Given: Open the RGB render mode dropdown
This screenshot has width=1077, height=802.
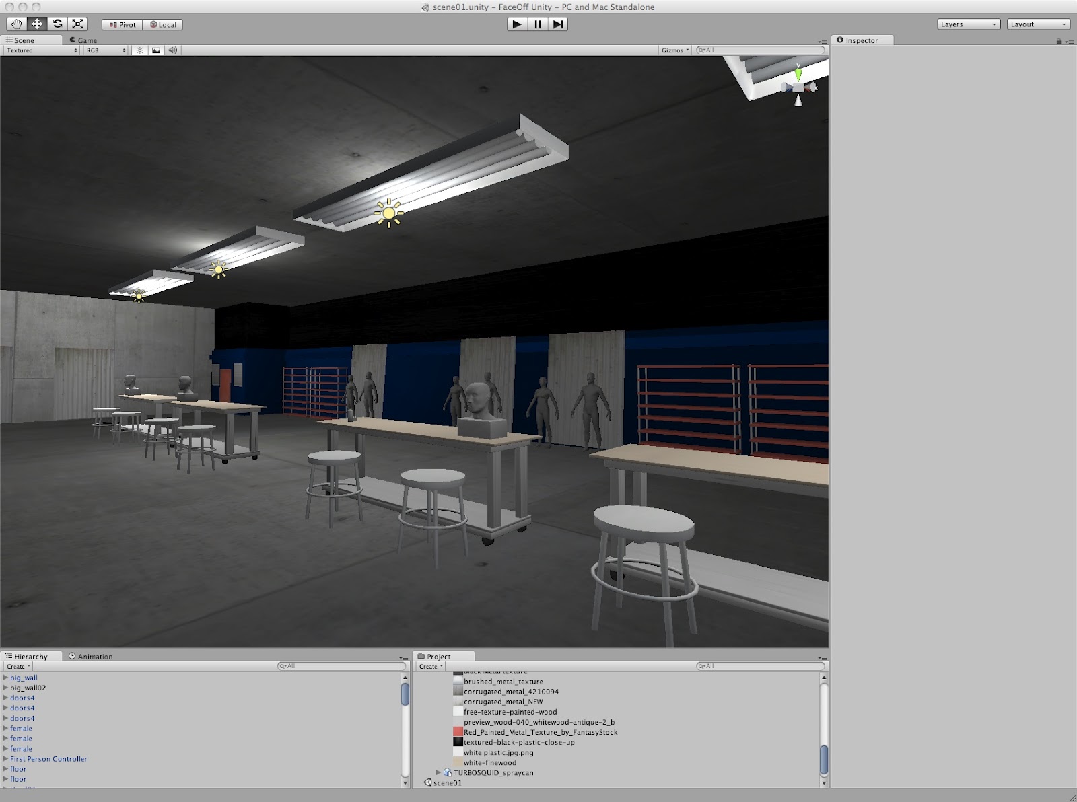Looking at the screenshot, I should click(x=101, y=50).
